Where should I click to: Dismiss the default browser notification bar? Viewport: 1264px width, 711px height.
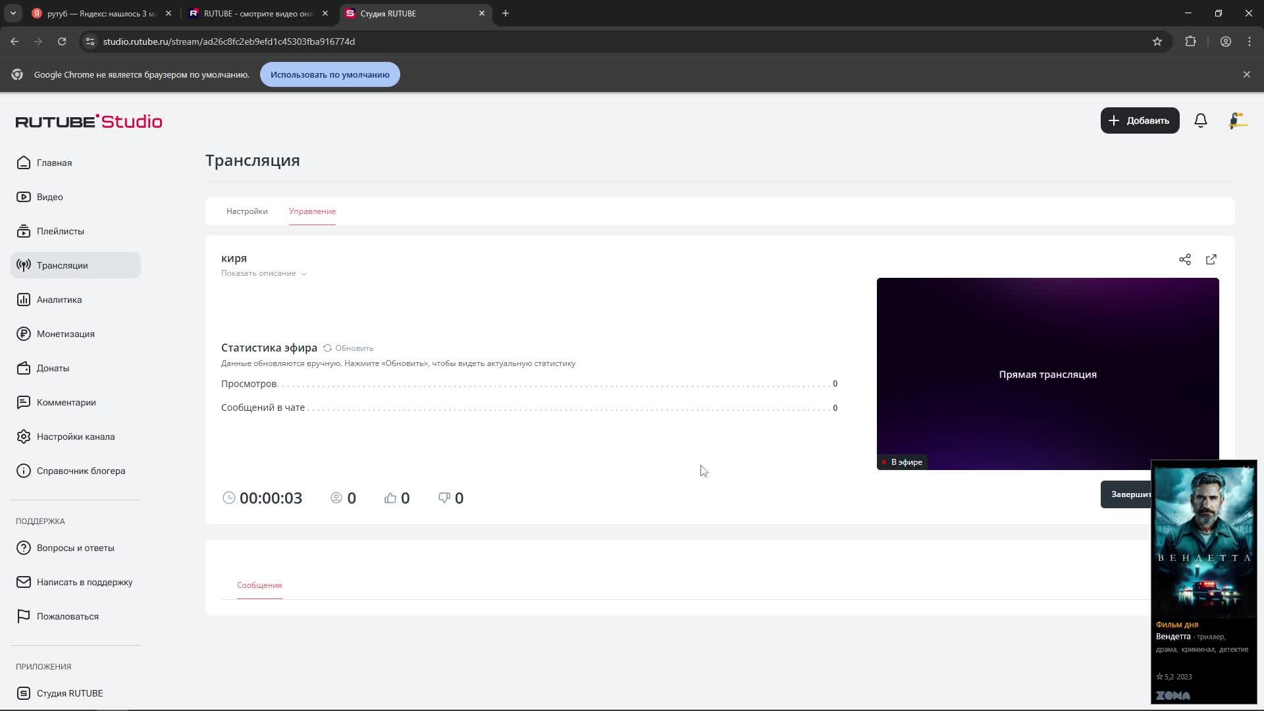(1246, 74)
